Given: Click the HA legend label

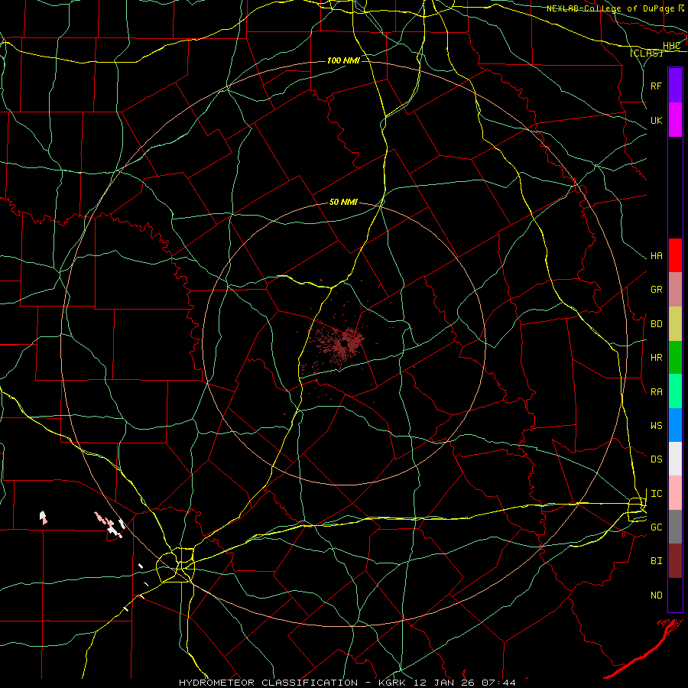Looking at the screenshot, I should pos(656,256).
